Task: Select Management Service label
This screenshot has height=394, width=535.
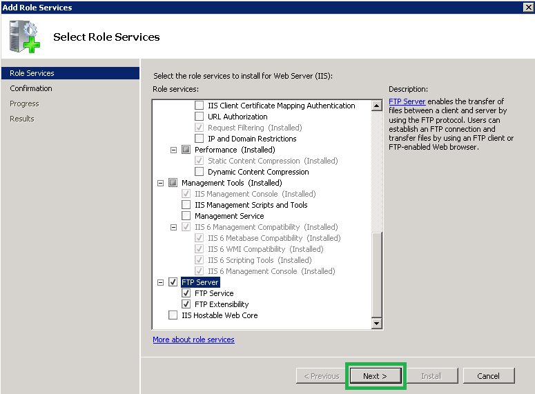Action: coord(229,216)
